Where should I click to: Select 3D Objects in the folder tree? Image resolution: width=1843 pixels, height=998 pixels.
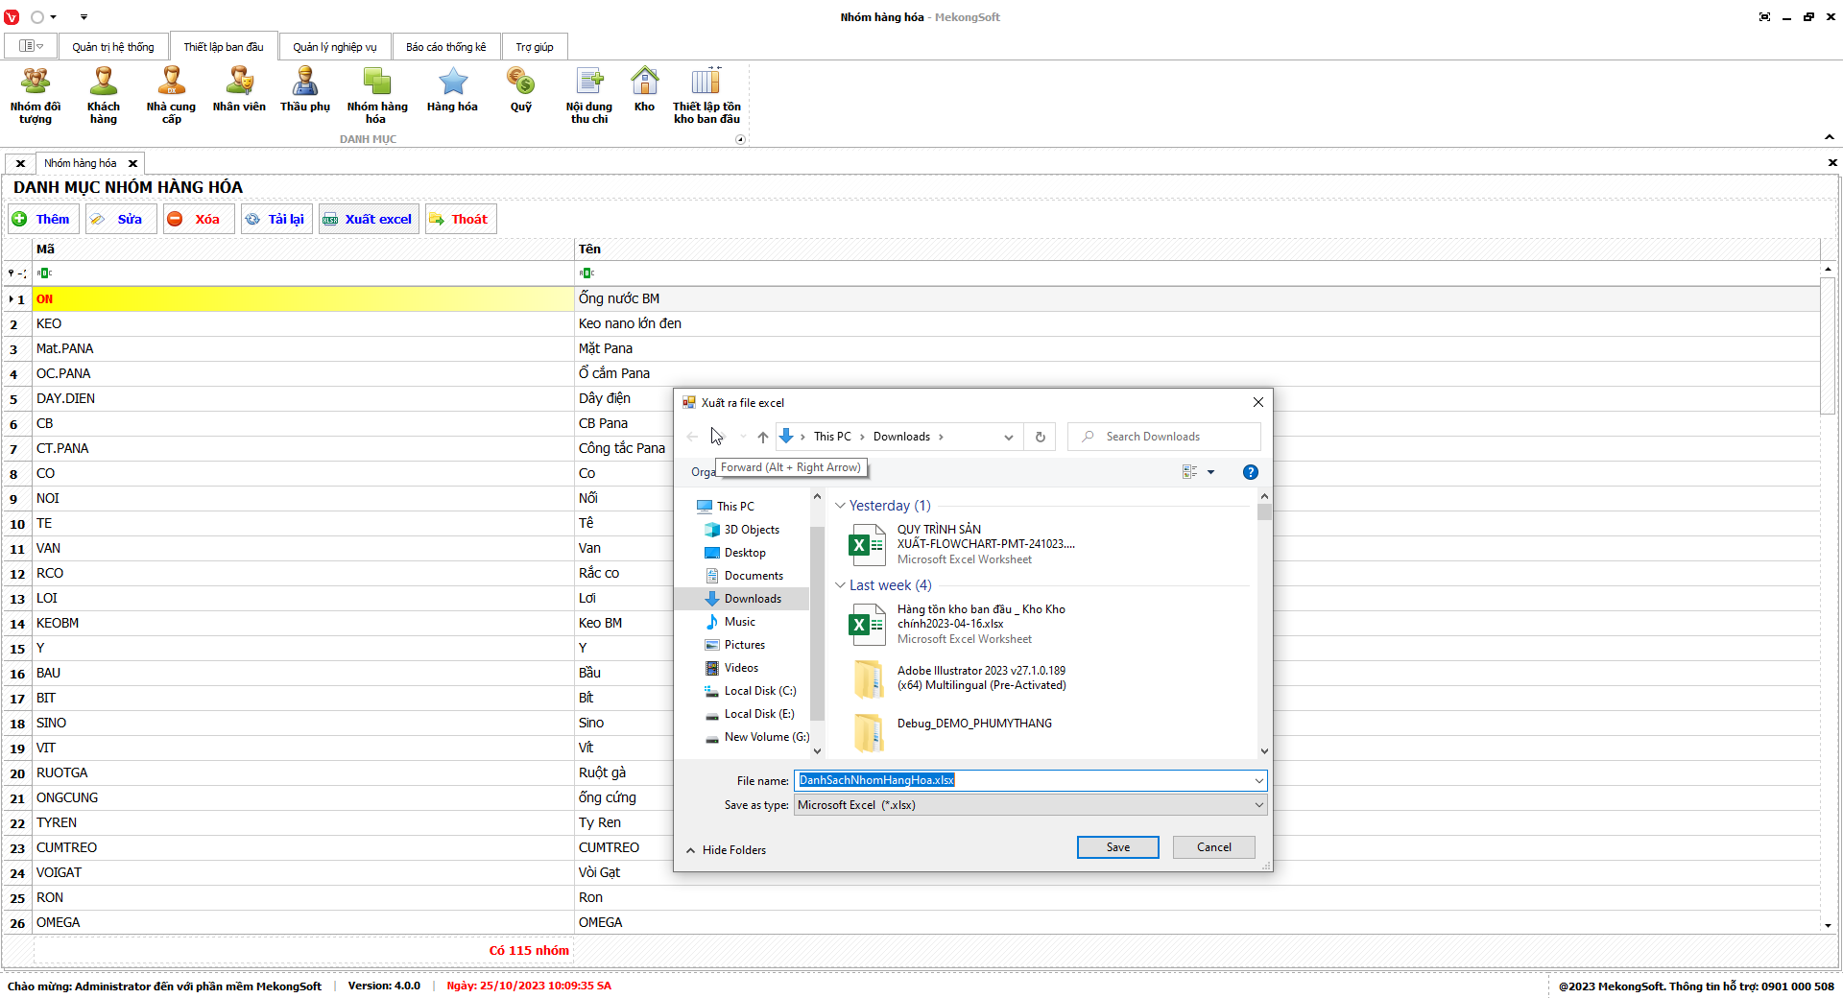[x=752, y=530]
